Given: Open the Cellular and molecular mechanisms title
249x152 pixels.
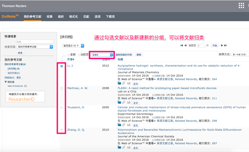Looking at the screenshot, I should point(182,109).
